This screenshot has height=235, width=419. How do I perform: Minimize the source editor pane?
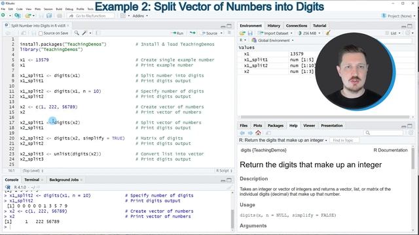pos(223,26)
